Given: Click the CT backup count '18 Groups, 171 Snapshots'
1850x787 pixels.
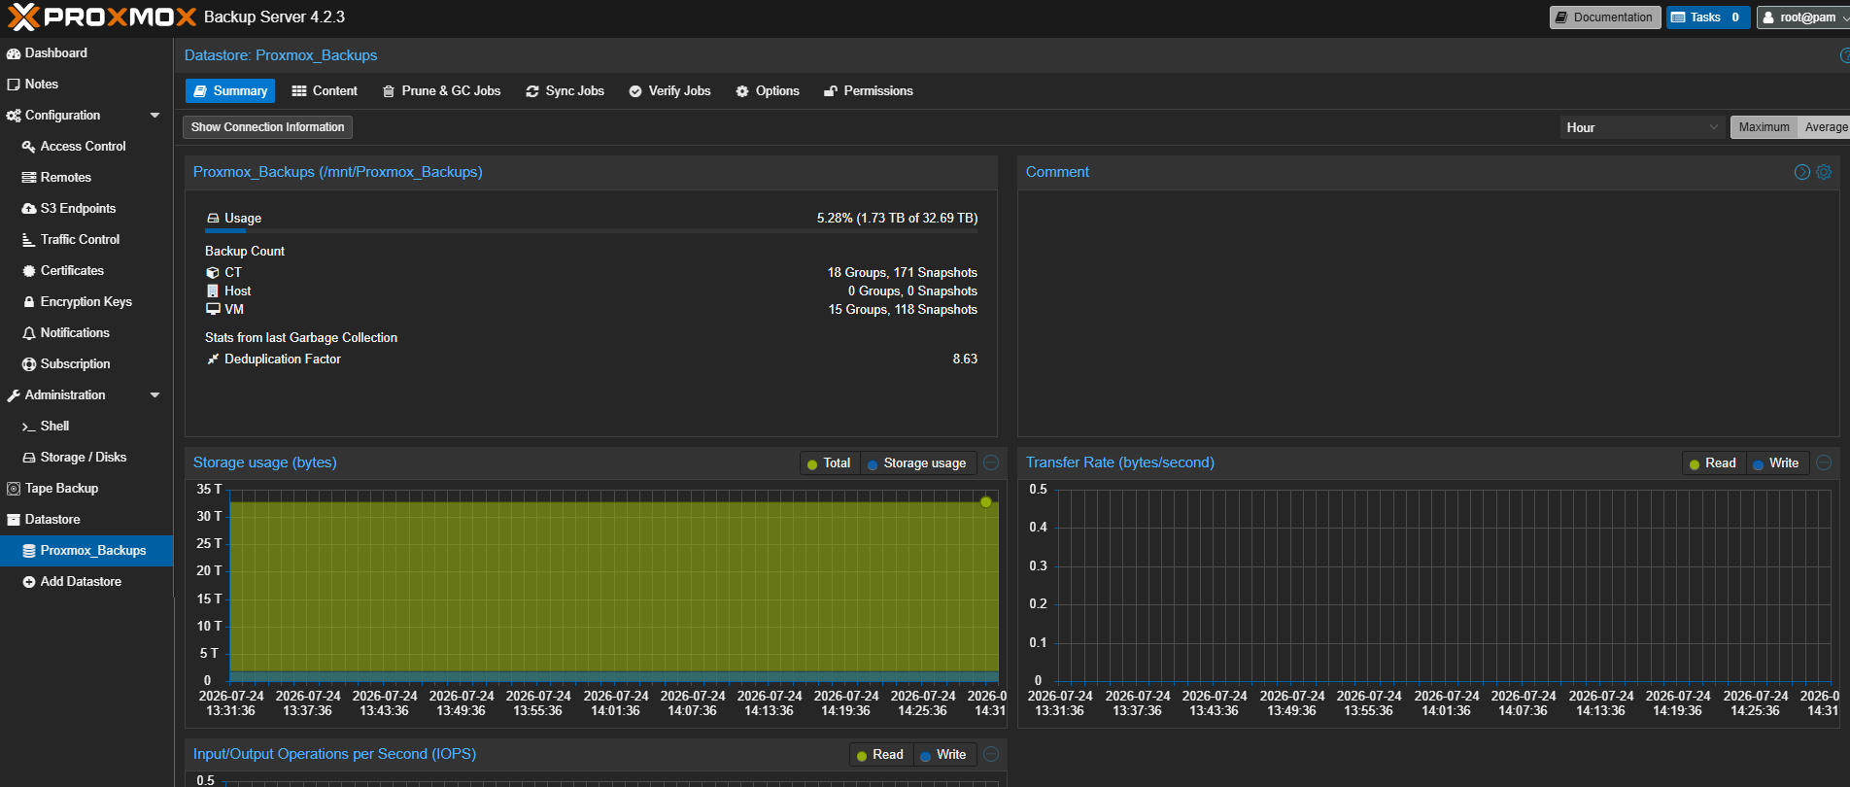Looking at the screenshot, I should [x=903, y=273].
